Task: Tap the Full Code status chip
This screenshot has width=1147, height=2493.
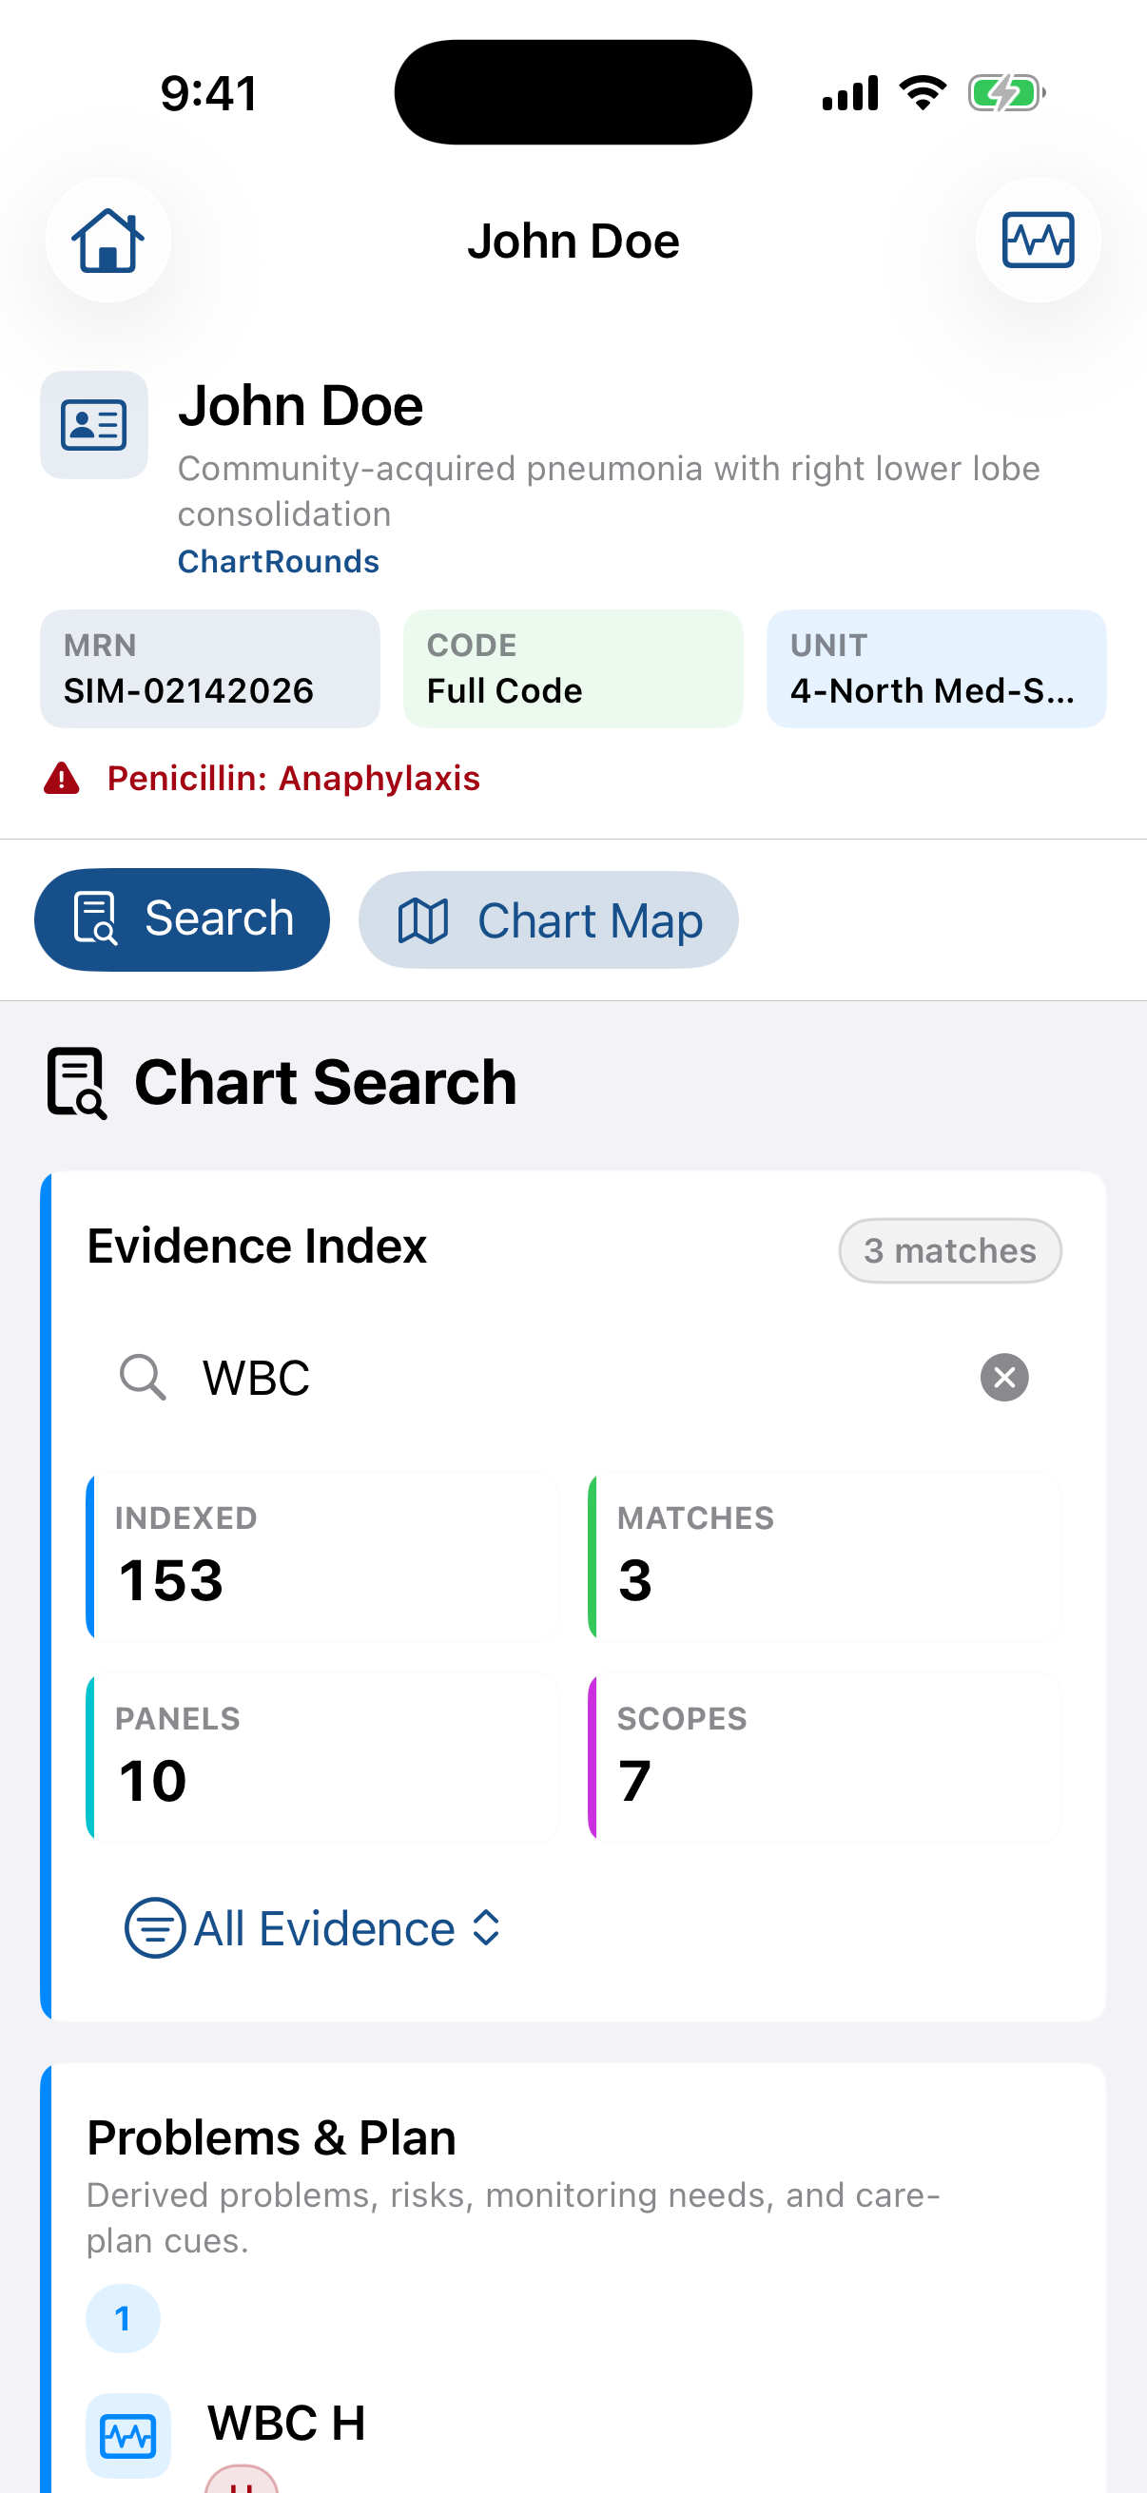Action: point(573,668)
